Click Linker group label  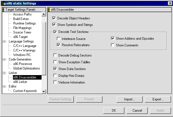tap(13, 73)
